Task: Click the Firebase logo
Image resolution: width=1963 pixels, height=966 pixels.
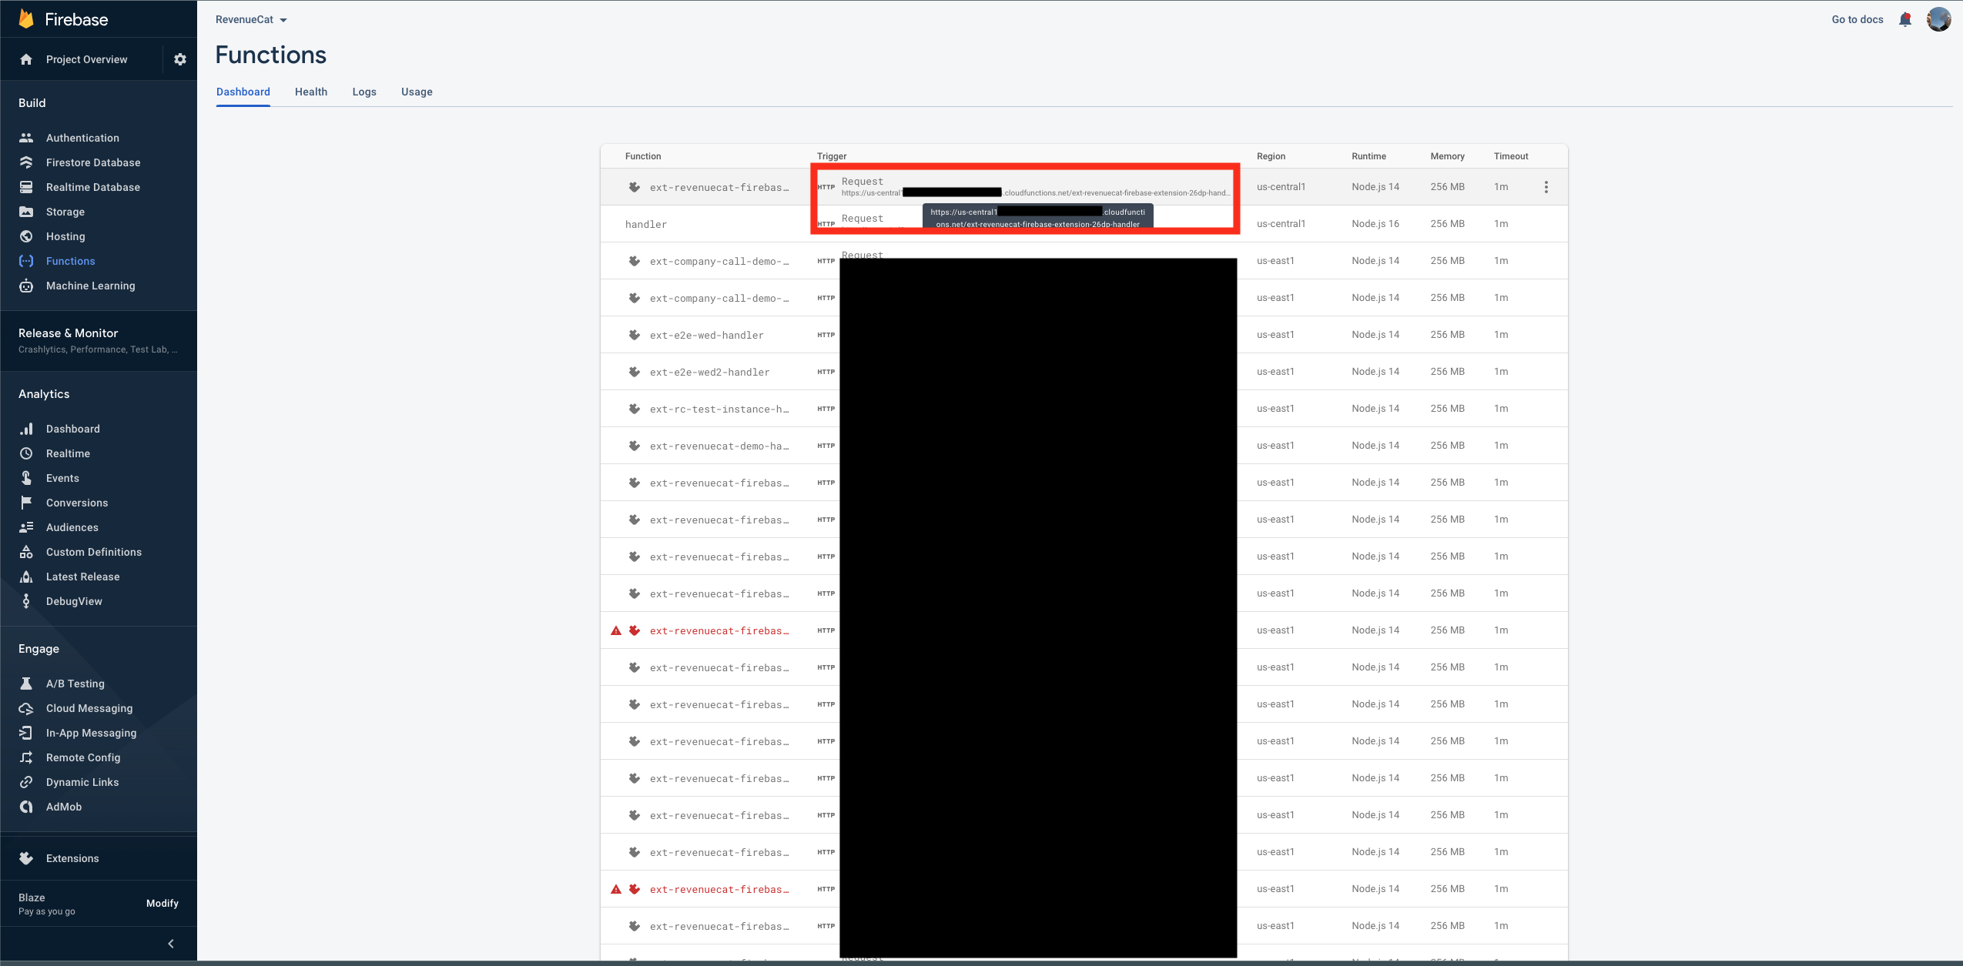Action: click(26, 19)
